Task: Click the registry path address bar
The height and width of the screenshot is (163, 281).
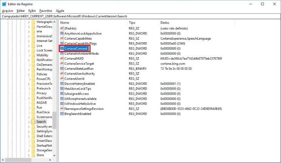Action: [x=140, y=16]
